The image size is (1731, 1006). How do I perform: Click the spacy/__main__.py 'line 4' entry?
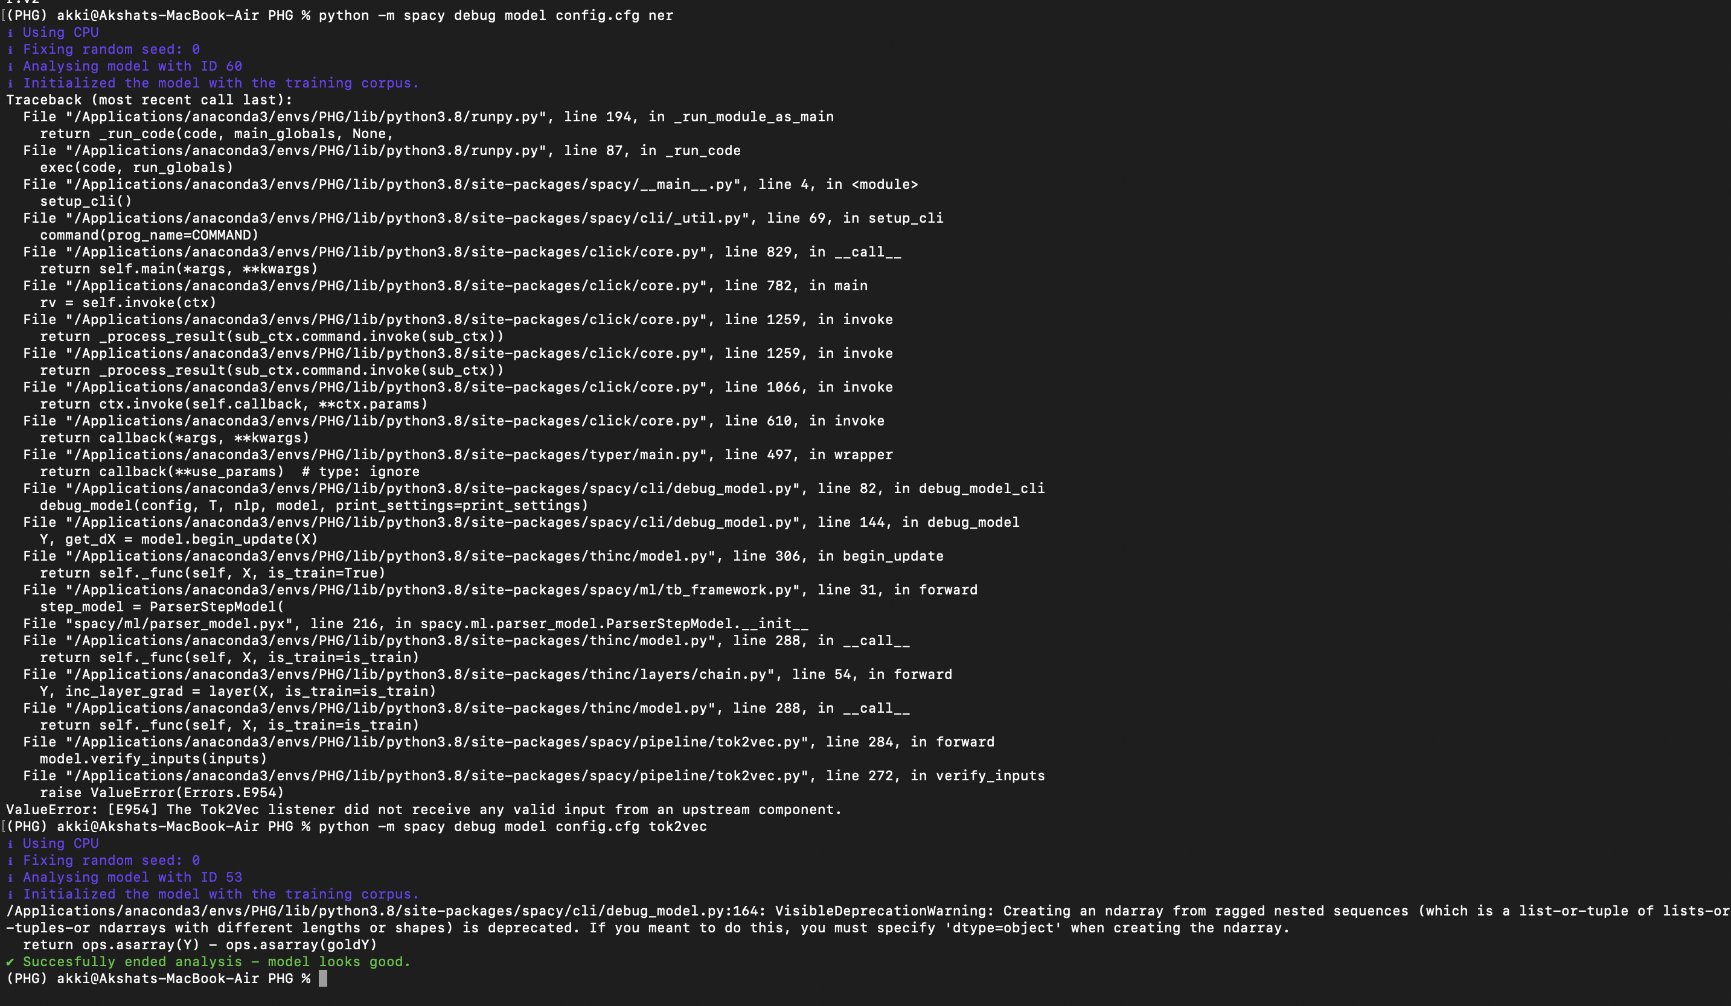tap(470, 184)
